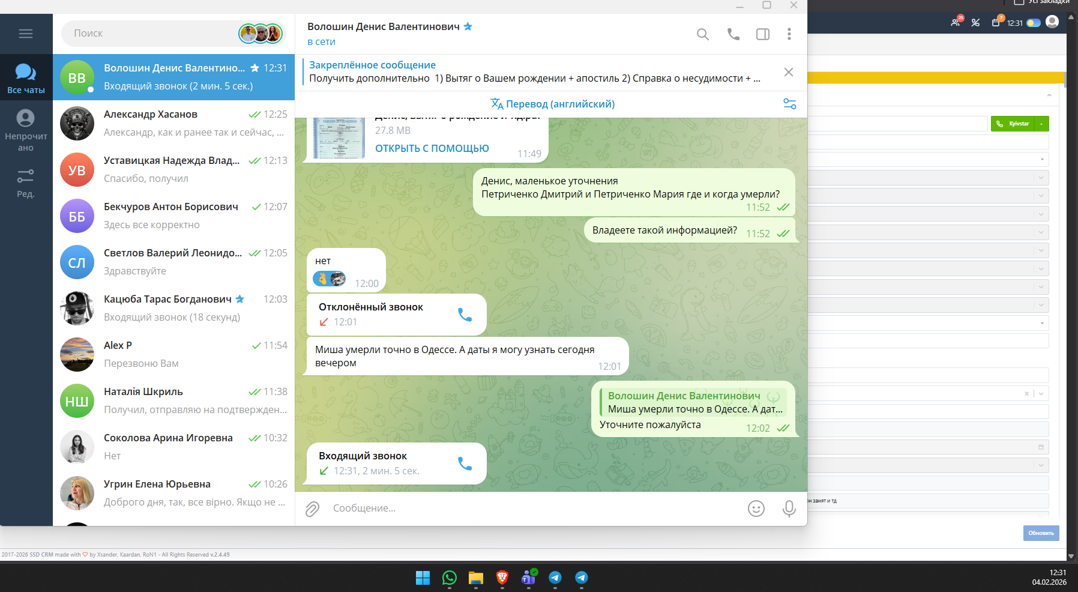
Task: Expand the Kyivstar call button dropdown arrow
Action: (1042, 124)
